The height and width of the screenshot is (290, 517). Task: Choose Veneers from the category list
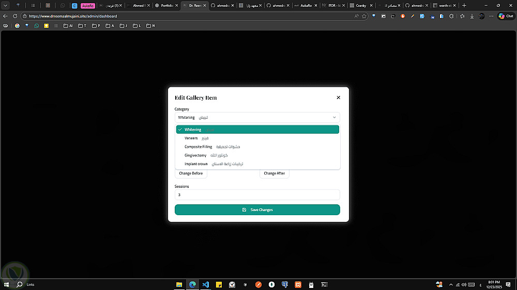[257, 138]
